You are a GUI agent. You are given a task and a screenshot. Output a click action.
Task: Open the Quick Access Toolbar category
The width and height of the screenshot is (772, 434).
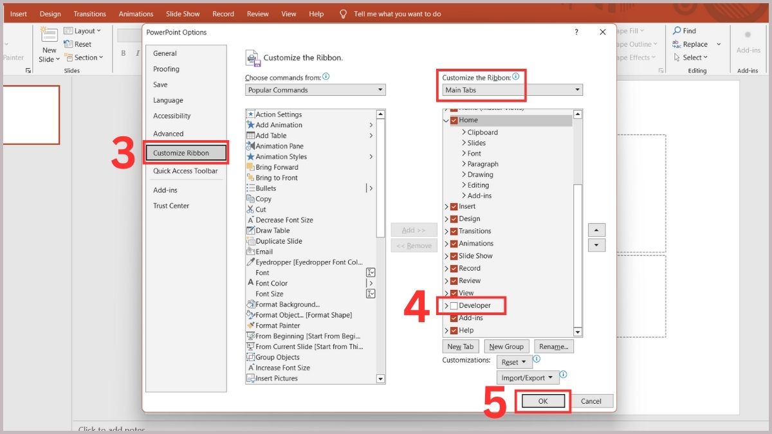click(185, 171)
